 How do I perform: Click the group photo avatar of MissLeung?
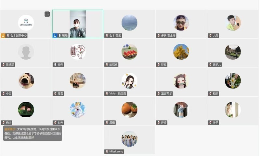coord(129,139)
